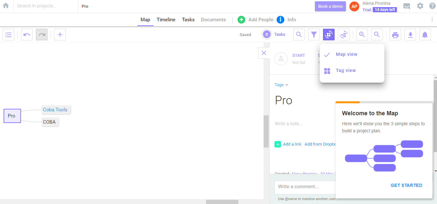Zoom out on the map

(377, 35)
